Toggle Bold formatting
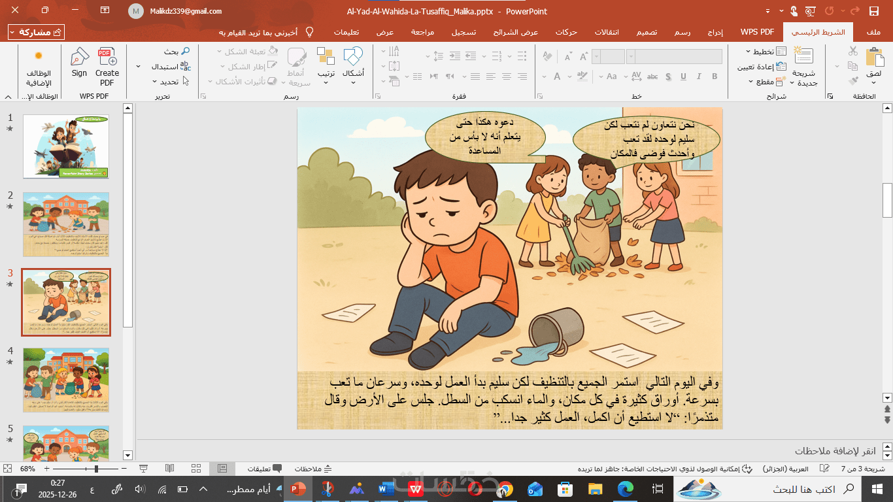 click(x=715, y=76)
